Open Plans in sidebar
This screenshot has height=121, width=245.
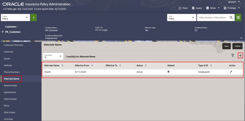6,106
